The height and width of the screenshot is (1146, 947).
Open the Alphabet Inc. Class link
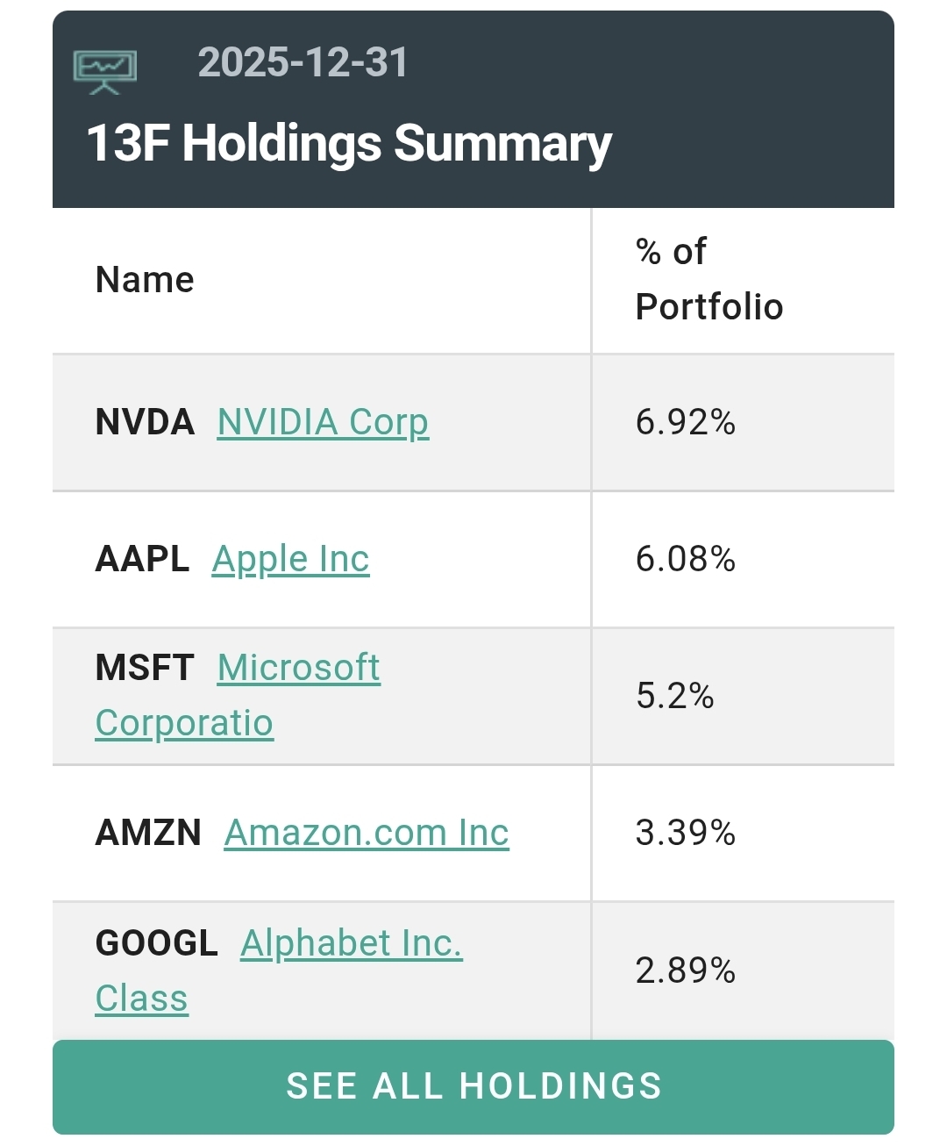click(351, 943)
